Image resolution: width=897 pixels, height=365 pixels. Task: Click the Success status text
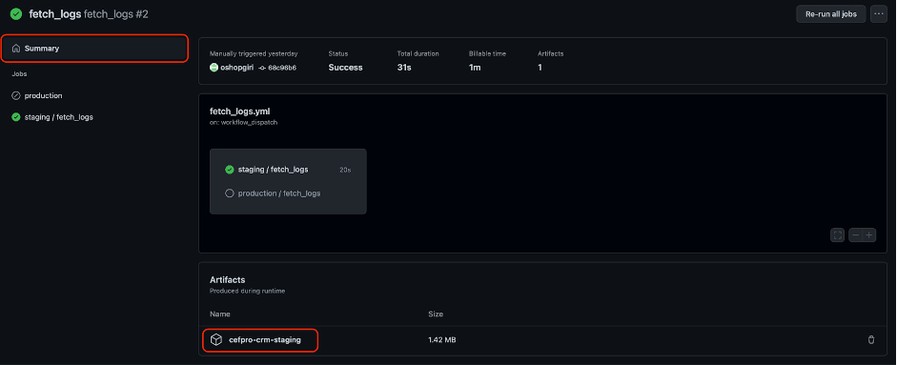345,68
